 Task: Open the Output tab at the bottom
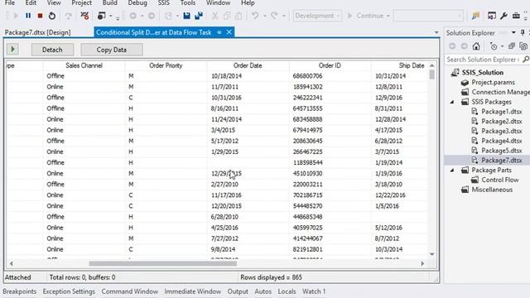pyautogui.click(x=238, y=291)
